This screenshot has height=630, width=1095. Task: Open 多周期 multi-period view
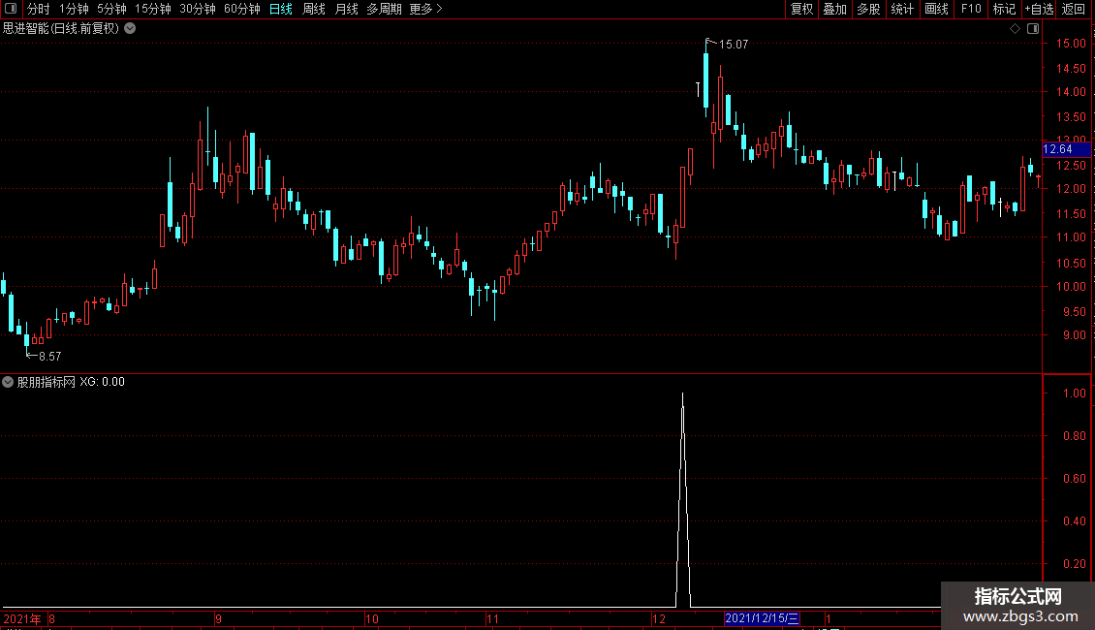click(384, 9)
